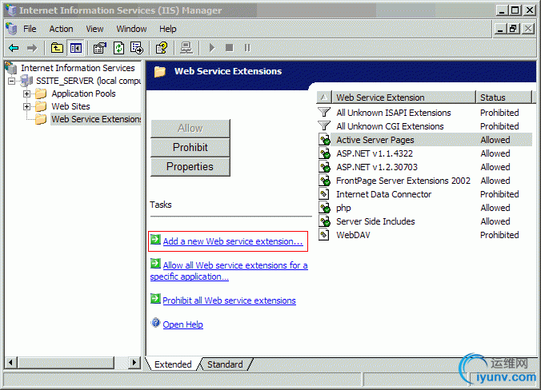Screen dimensions: 541x390
Task: Click the ASP.NET v1.1.4322 row icon
Action: [x=324, y=153]
